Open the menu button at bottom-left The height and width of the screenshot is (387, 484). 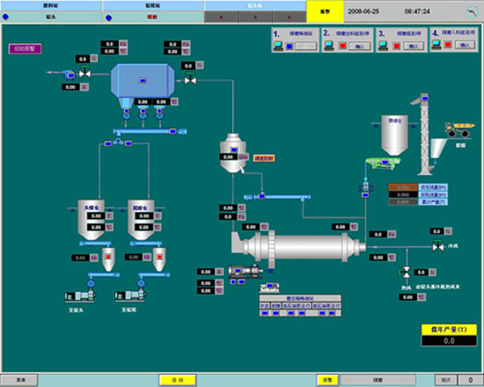tap(19, 380)
